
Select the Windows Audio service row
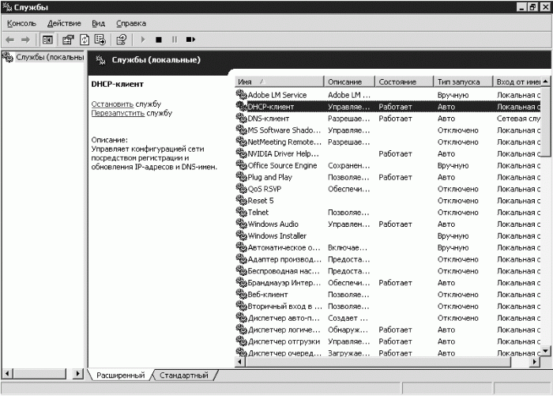coord(387,224)
